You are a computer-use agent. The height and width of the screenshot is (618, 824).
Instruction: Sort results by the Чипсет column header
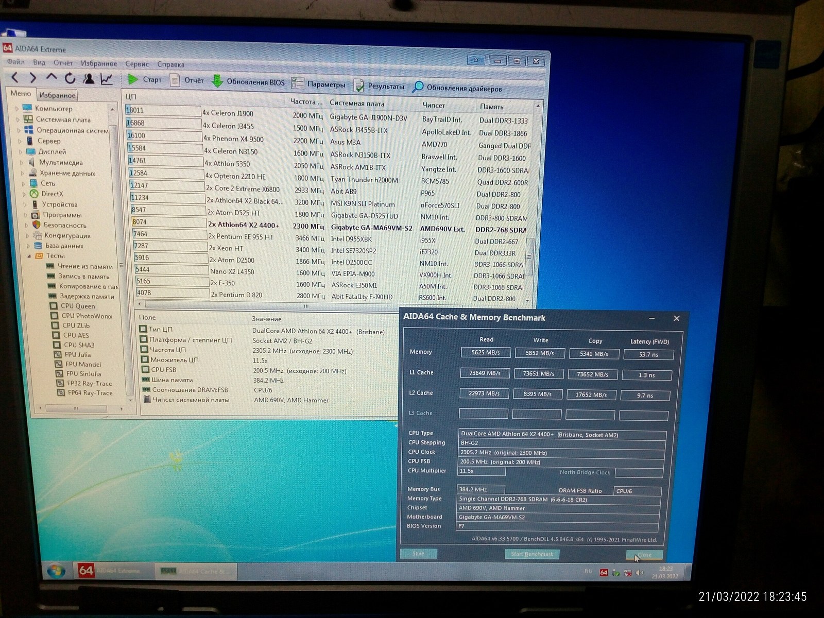pos(434,105)
